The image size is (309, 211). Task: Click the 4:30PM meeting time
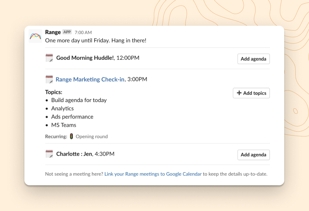click(104, 154)
